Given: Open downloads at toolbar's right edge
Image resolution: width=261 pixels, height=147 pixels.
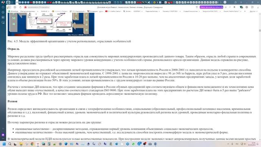Looking at the screenshot, I should [x=258, y=7].
